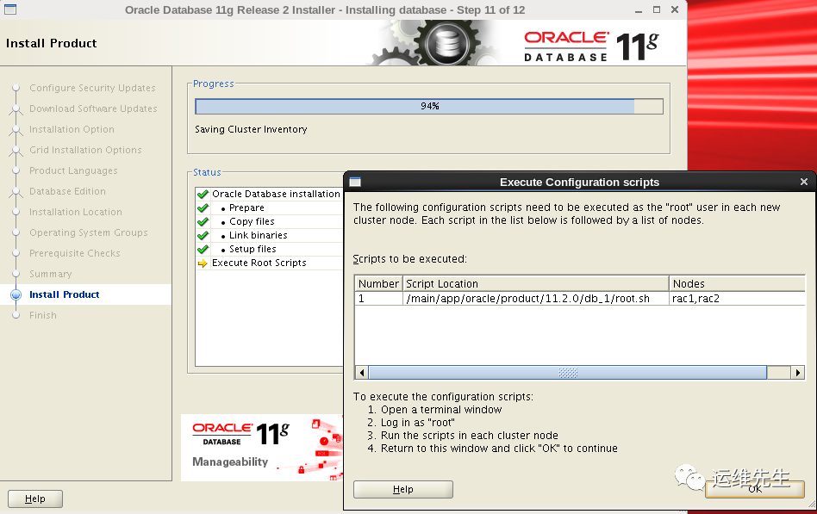
Task: Select the rac1,rac2 nodes cell
Action: (737, 299)
